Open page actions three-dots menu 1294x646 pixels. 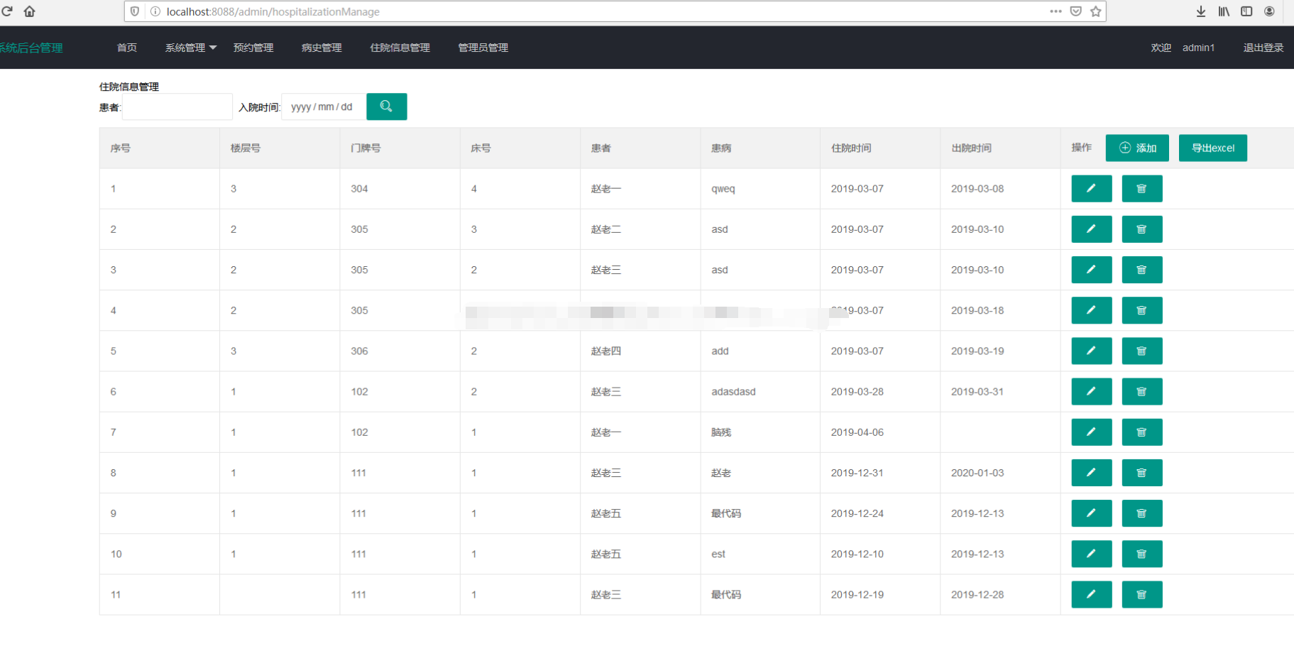tap(1056, 11)
